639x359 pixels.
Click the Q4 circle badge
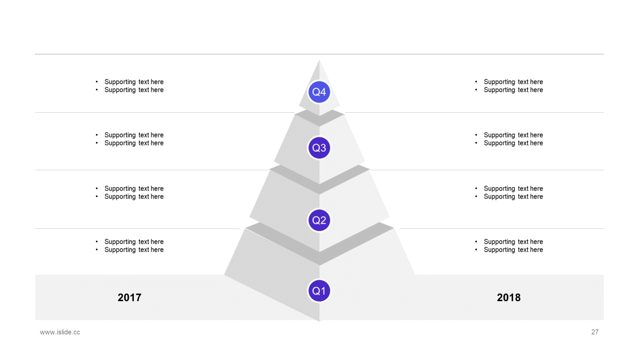319,92
